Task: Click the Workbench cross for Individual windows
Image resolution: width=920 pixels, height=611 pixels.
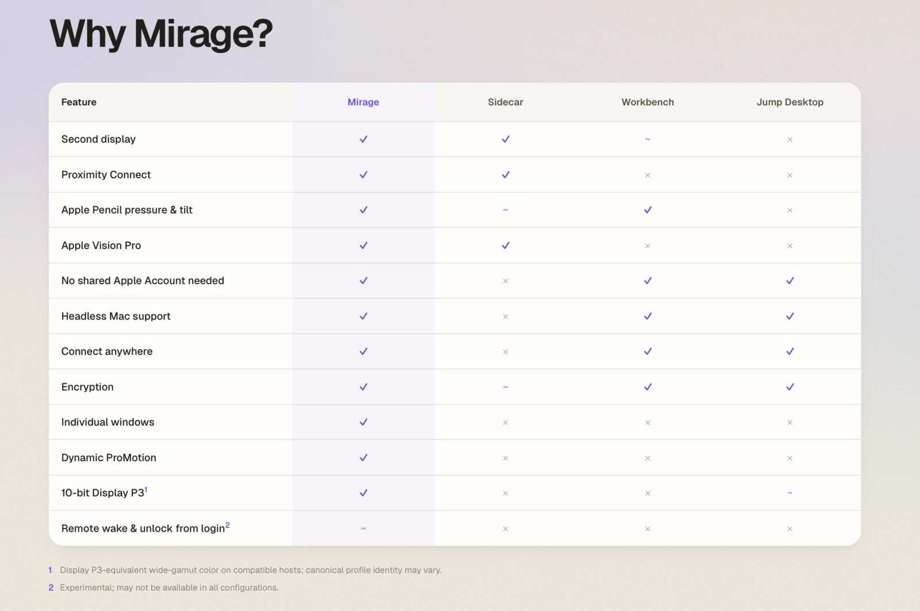Action: click(x=647, y=423)
